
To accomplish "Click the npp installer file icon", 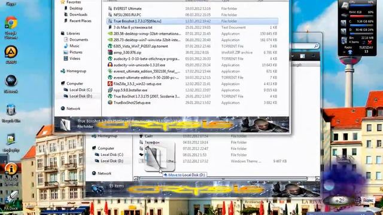I will pos(110,90).
